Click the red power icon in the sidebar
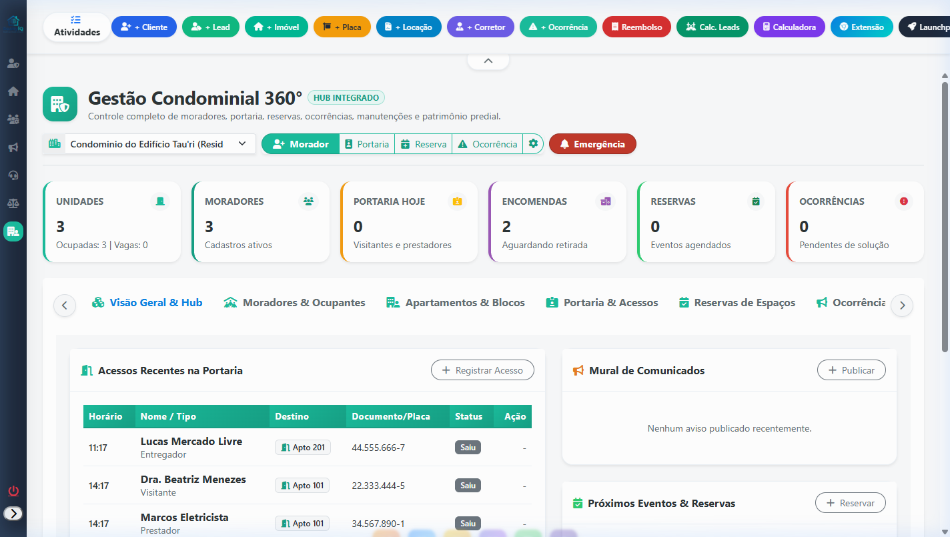The height and width of the screenshot is (537, 950). [13, 492]
